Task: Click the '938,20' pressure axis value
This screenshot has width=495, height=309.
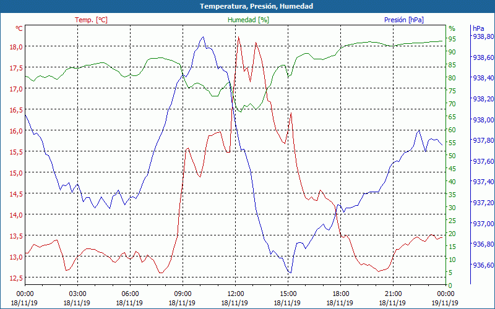Action: (x=483, y=99)
